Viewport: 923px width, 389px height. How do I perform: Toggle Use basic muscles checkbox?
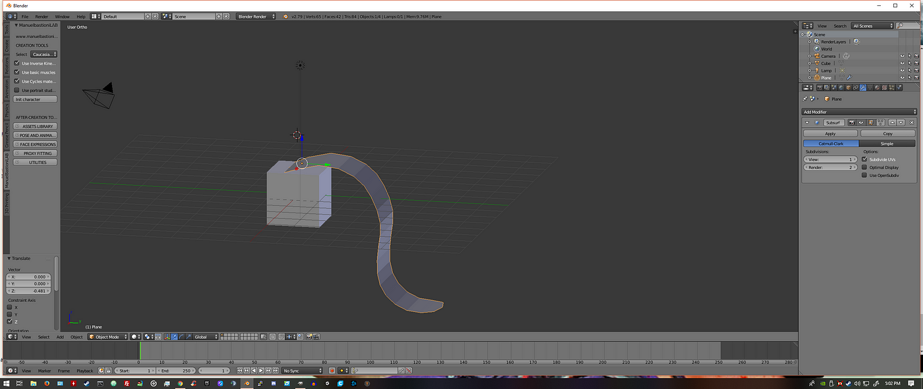coord(17,72)
